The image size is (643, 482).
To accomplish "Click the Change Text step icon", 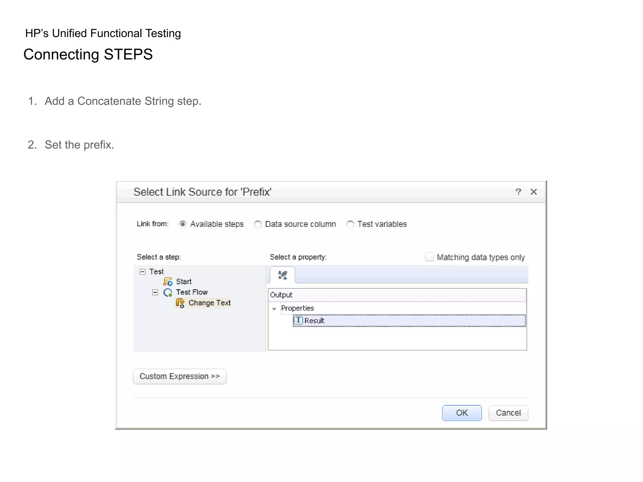I will (x=180, y=303).
